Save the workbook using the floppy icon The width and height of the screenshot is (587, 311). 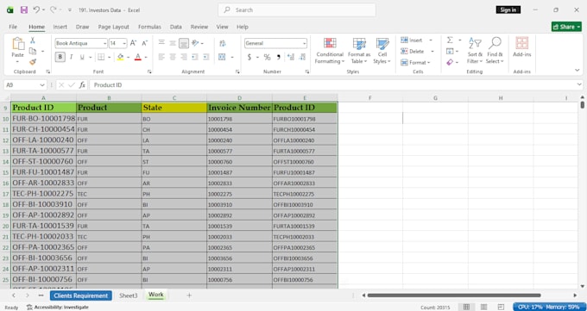pyautogui.click(x=24, y=10)
